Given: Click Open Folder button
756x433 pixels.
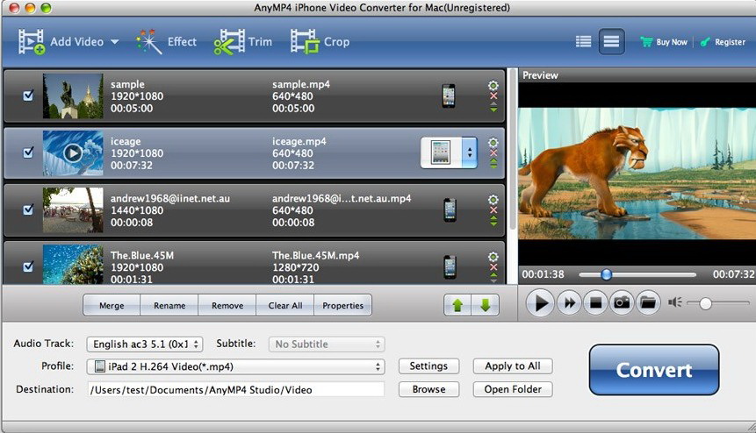Looking at the screenshot, I should 513,389.
